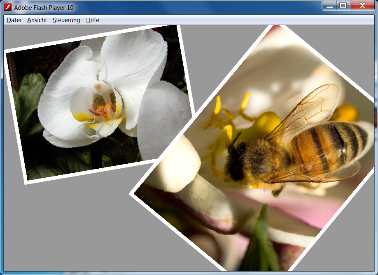Click the empty gray stage area
The image size is (378, 275).
62,230
